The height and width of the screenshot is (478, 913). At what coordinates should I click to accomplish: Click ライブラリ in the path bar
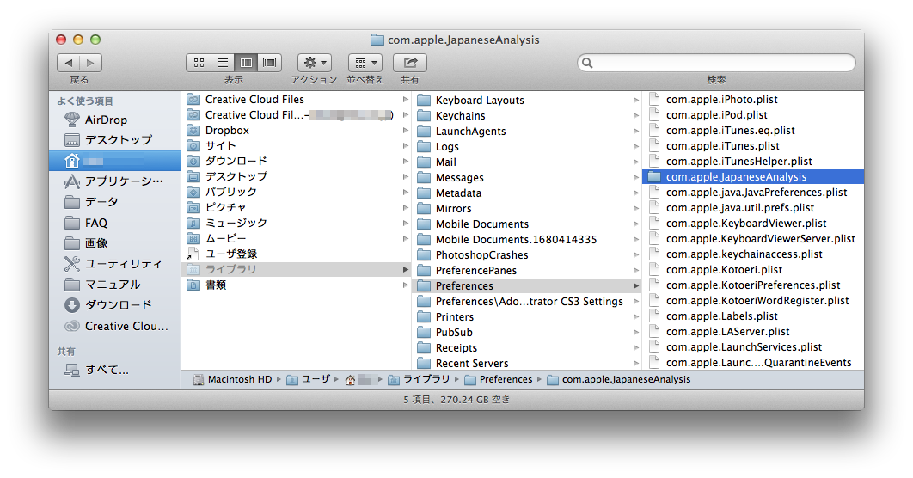pos(419,380)
